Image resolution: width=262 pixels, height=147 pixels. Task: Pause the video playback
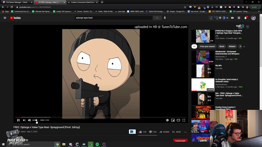18,120
